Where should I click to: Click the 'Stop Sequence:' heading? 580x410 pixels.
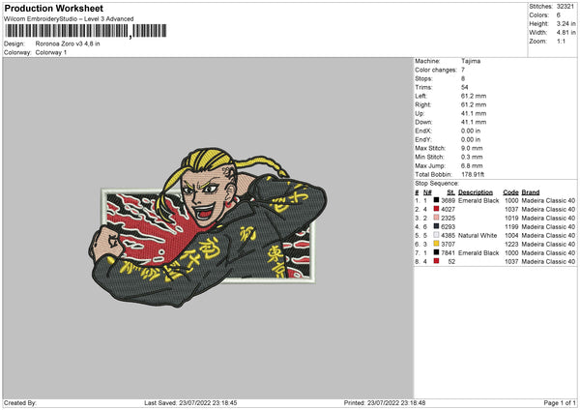437,184
